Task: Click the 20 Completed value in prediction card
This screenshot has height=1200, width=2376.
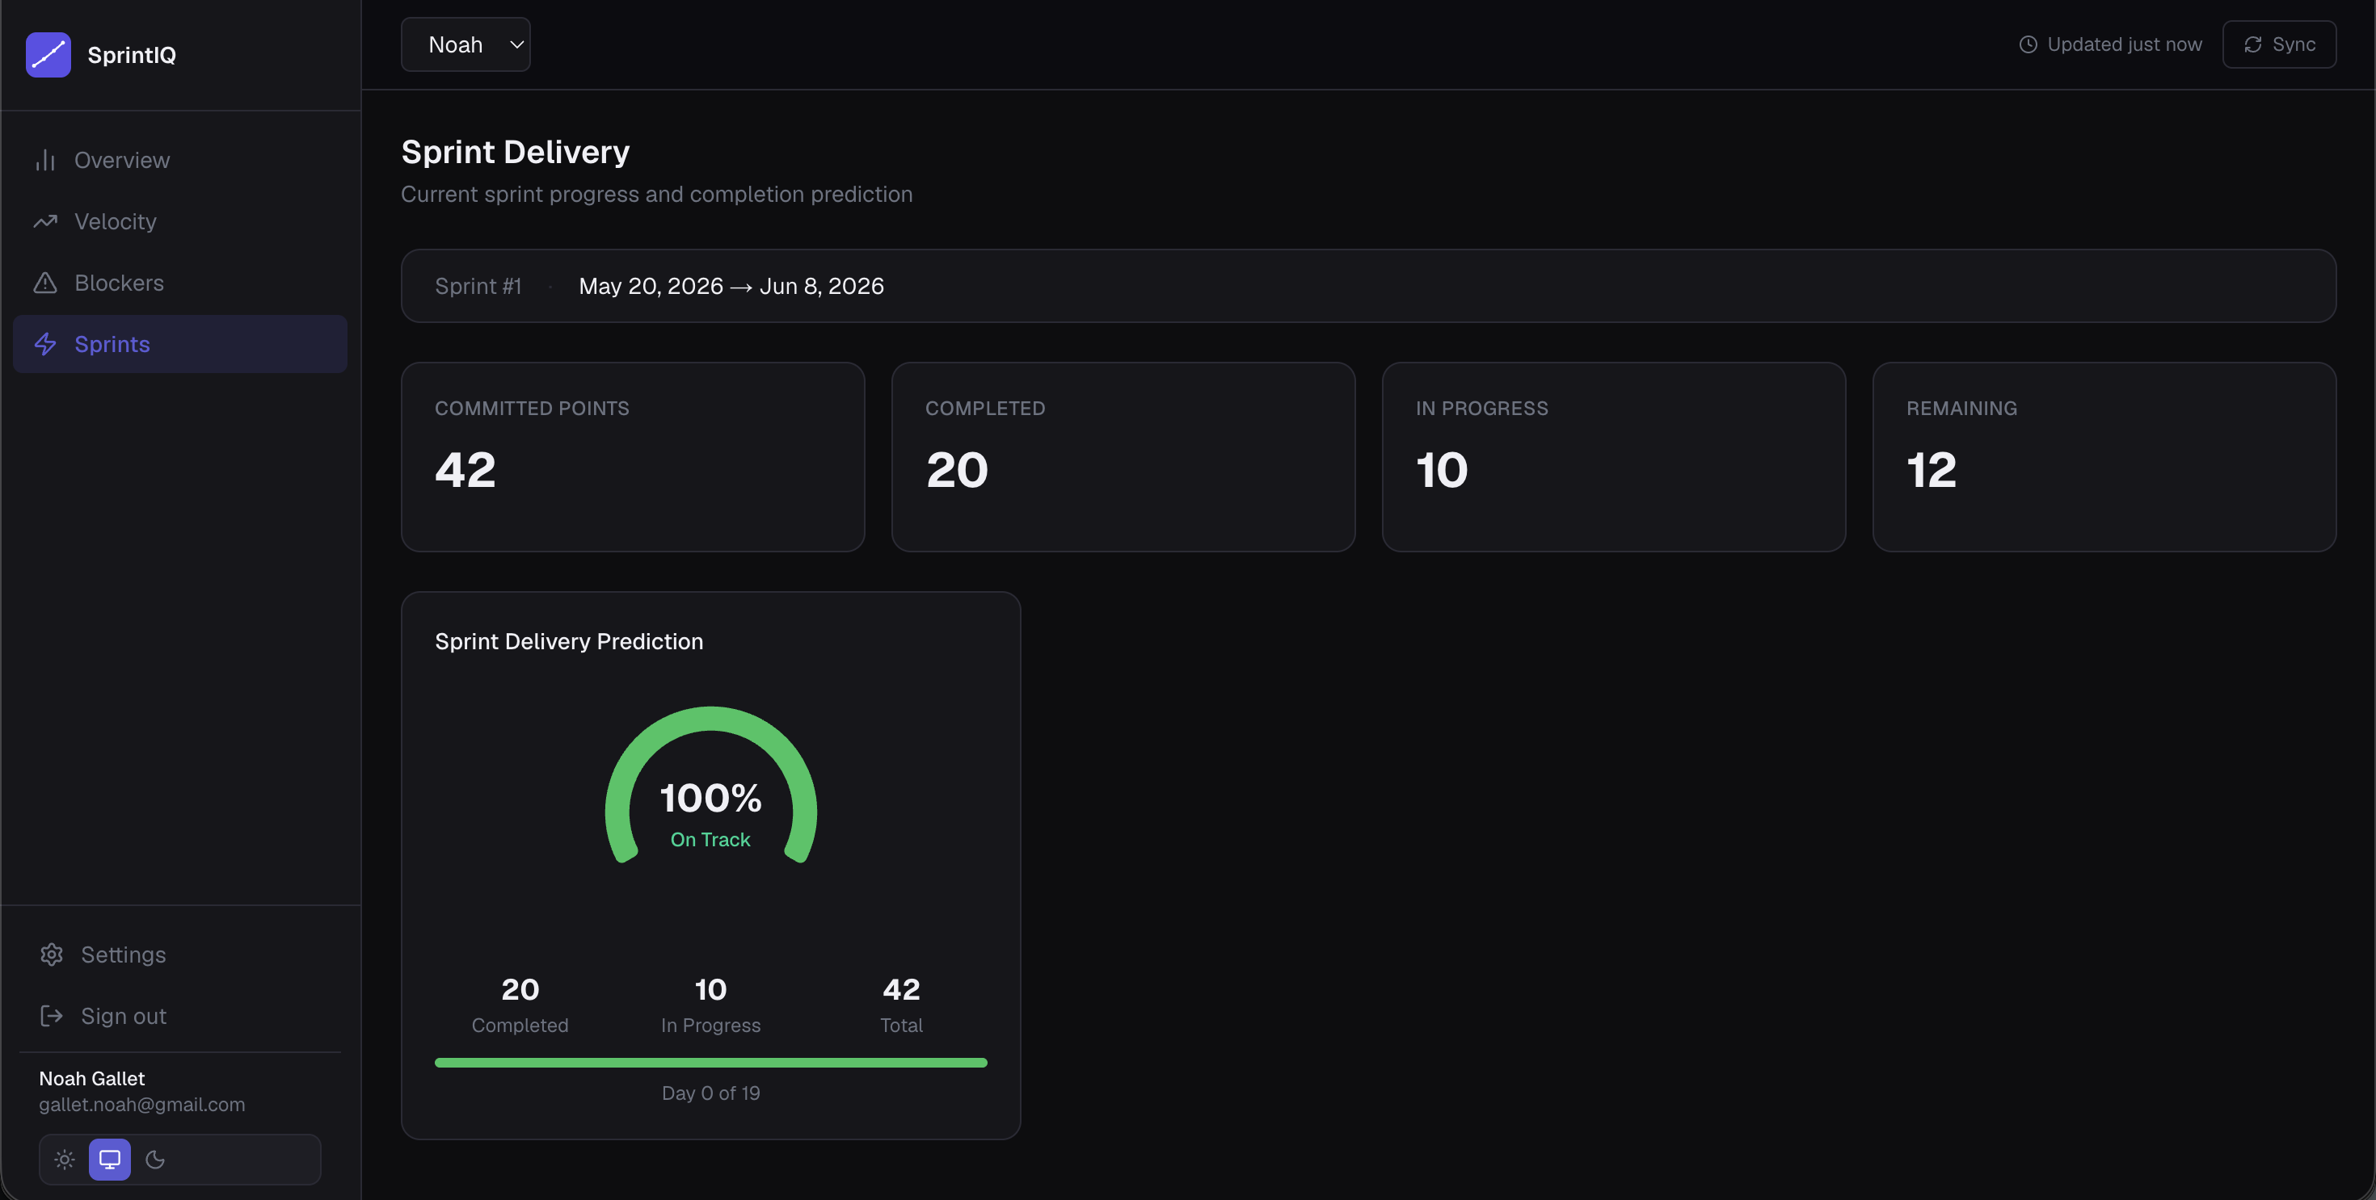Action: 520,989
